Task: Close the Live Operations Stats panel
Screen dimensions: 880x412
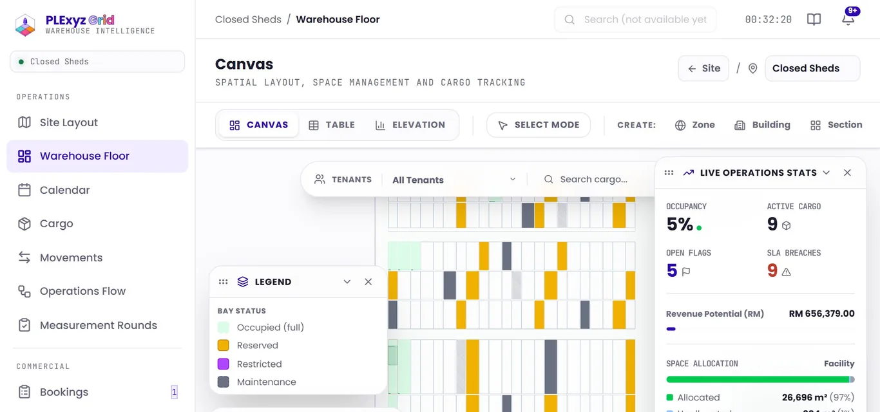Action: pos(847,173)
